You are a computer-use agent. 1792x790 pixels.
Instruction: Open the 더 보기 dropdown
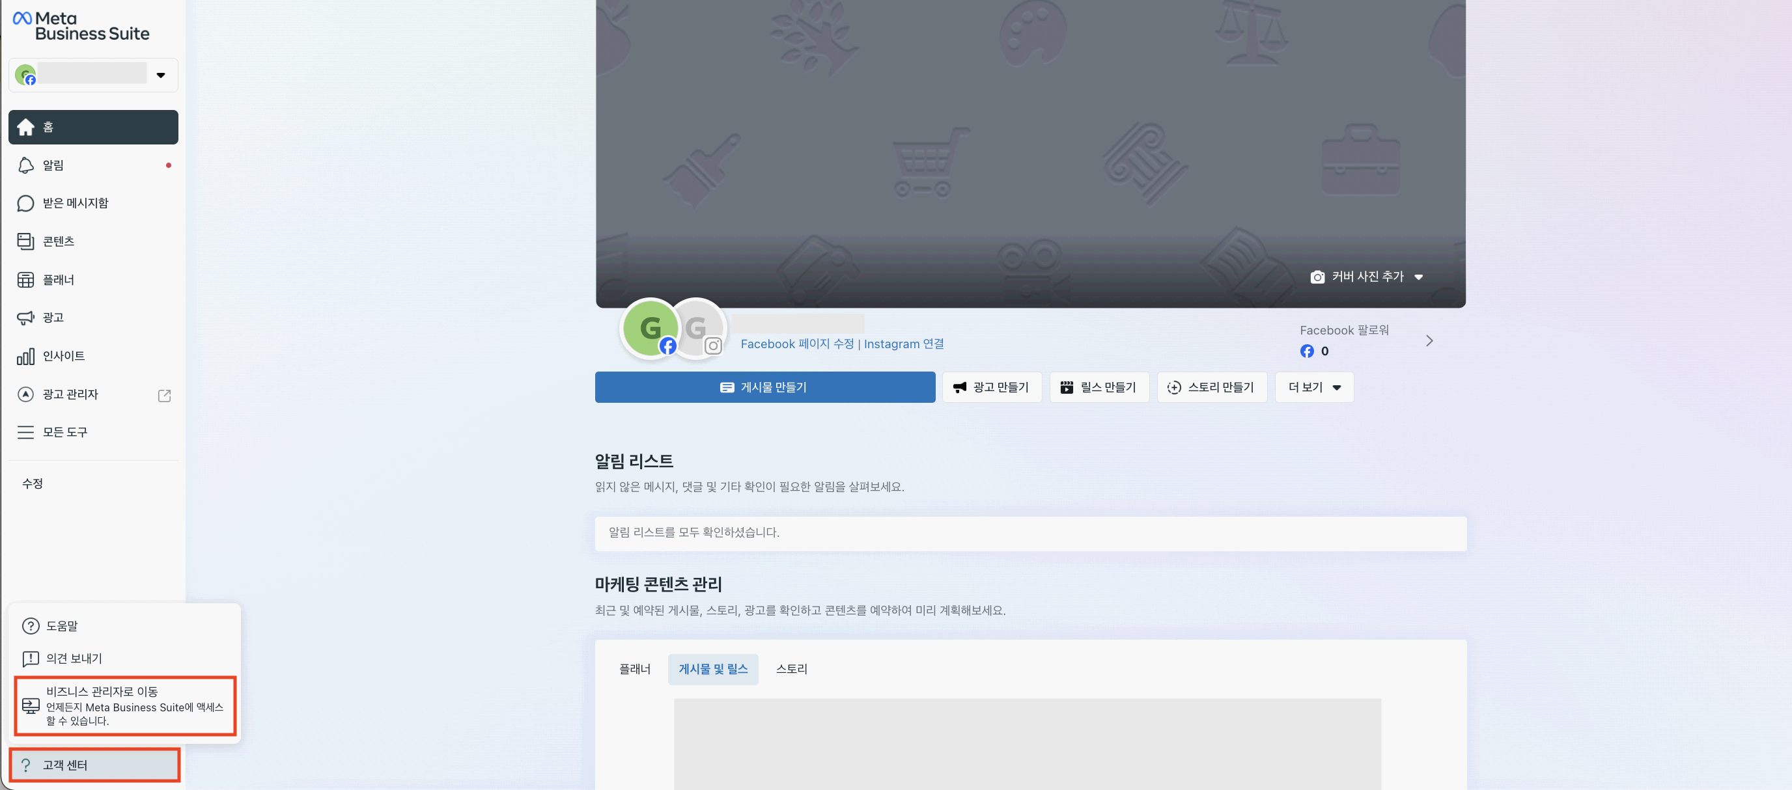pyautogui.click(x=1313, y=387)
